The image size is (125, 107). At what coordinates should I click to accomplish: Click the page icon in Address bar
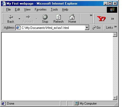pyautogui.click(x=18, y=28)
